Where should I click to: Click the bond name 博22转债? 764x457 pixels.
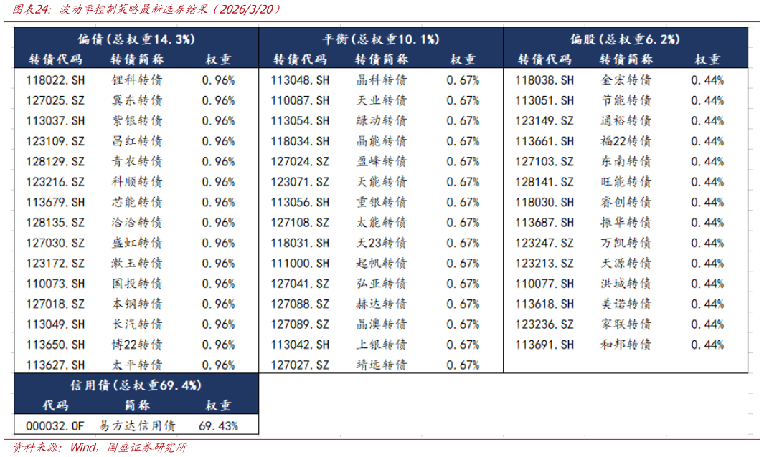click(x=137, y=345)
